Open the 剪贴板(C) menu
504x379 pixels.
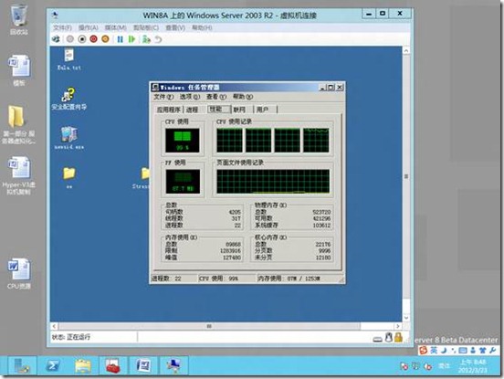[146, 27]
